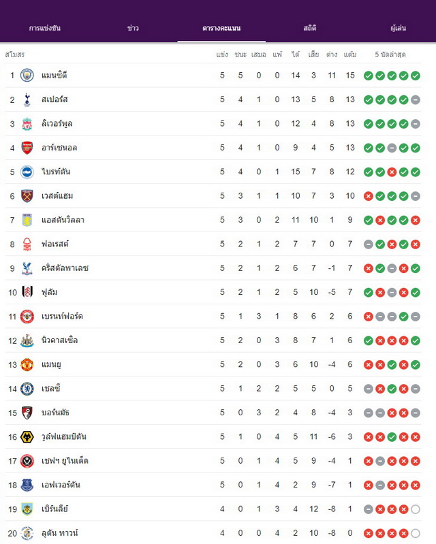
Task: Open the Aston Villa team name link
Action: click(63, 220)
